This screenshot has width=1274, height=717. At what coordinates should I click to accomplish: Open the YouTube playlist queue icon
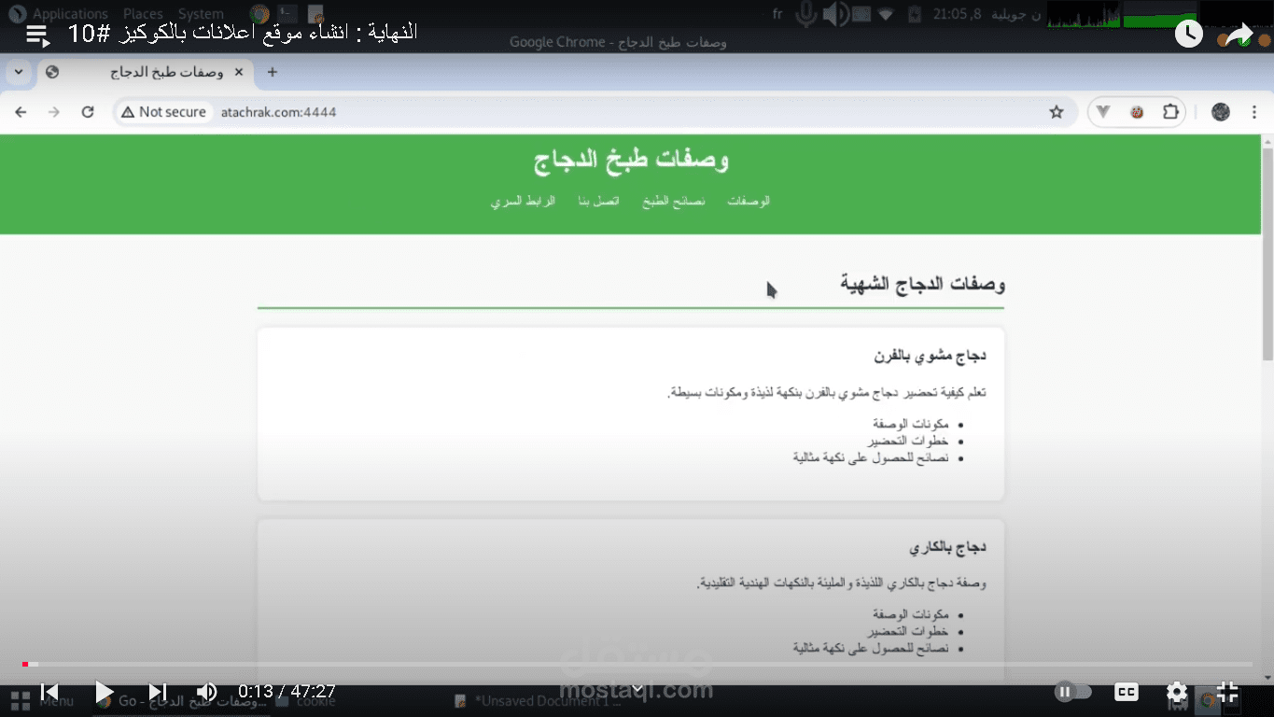pos(37,35)
